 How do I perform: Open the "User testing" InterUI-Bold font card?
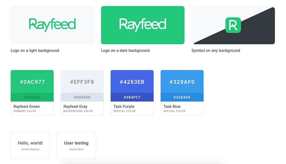(76, 145)
